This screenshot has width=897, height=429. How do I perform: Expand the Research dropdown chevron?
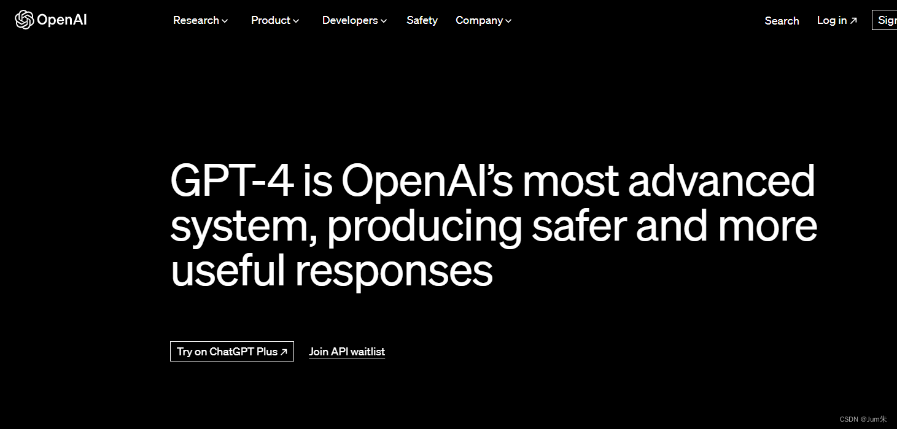(225, 21)
